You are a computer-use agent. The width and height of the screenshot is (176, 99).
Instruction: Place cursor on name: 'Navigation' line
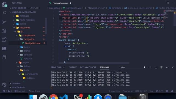(76, 43)
